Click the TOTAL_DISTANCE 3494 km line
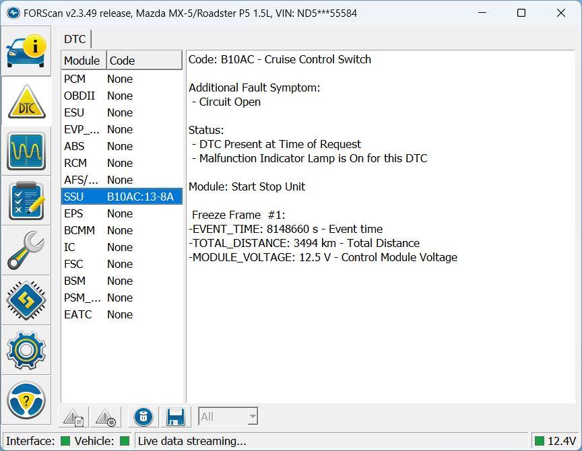 [x=304, y=243]
